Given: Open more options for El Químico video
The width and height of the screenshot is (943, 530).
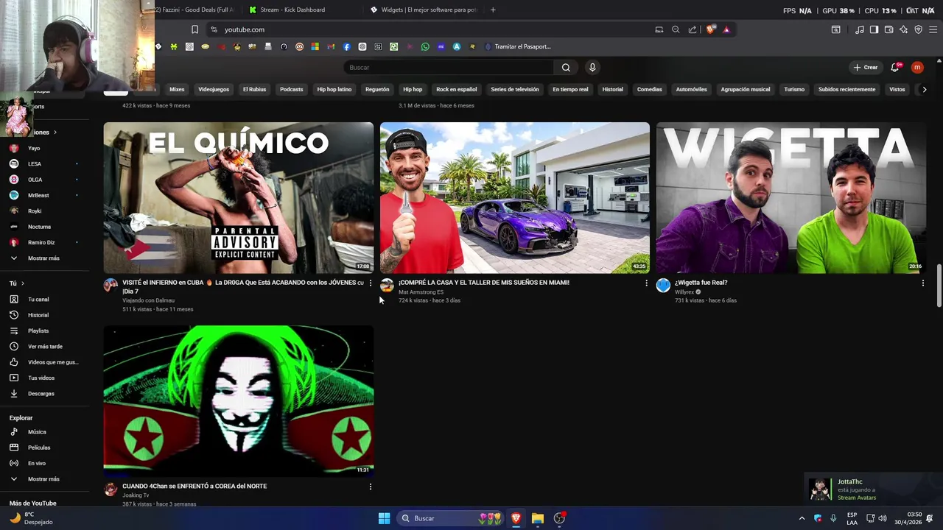Looking at the screenshot, I should [x=370, y=283].
